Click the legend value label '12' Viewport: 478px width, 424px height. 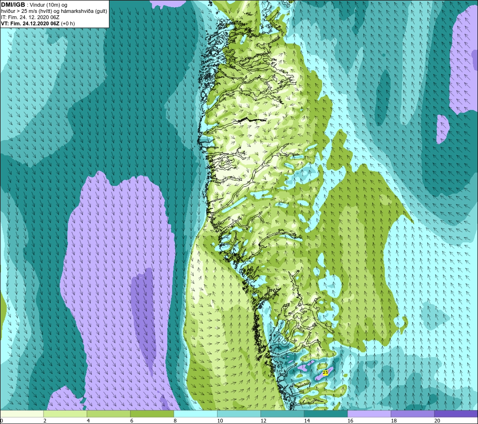[x=263, y=421]
